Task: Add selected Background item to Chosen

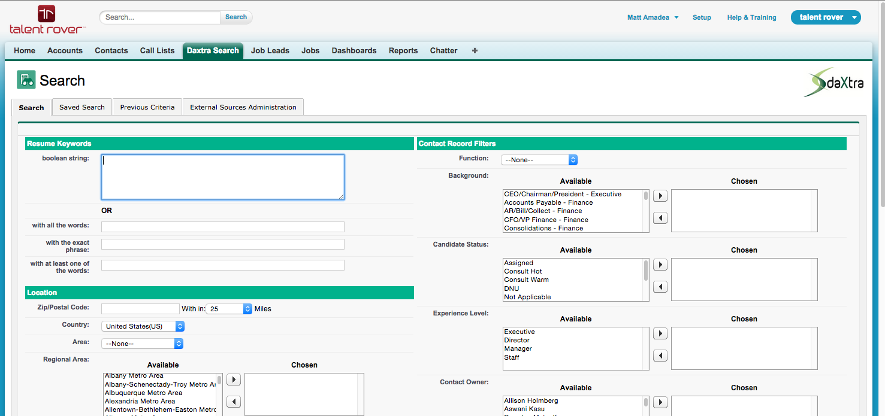Action: tap(660, 196)
